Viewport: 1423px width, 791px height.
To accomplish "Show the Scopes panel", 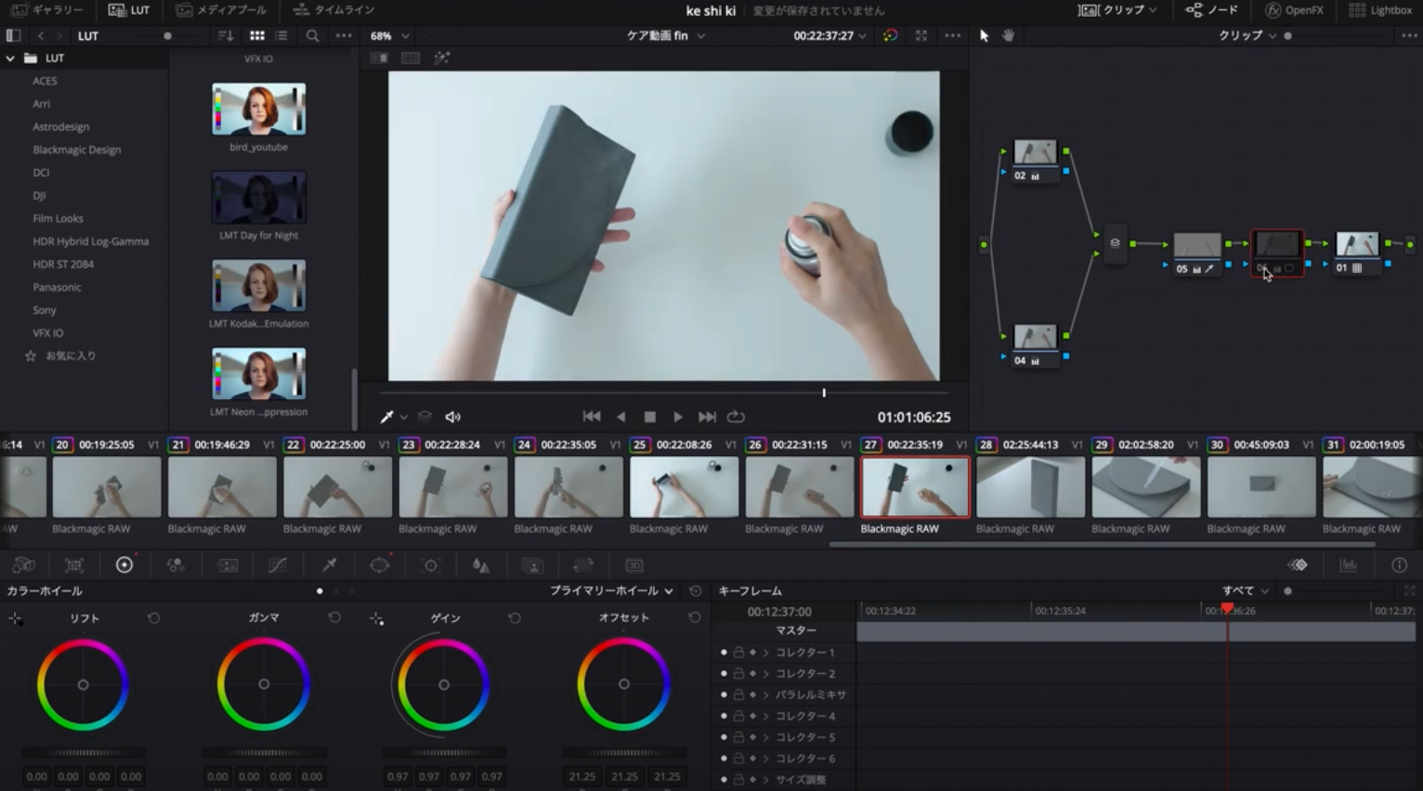I will (x=1348, y=565).
